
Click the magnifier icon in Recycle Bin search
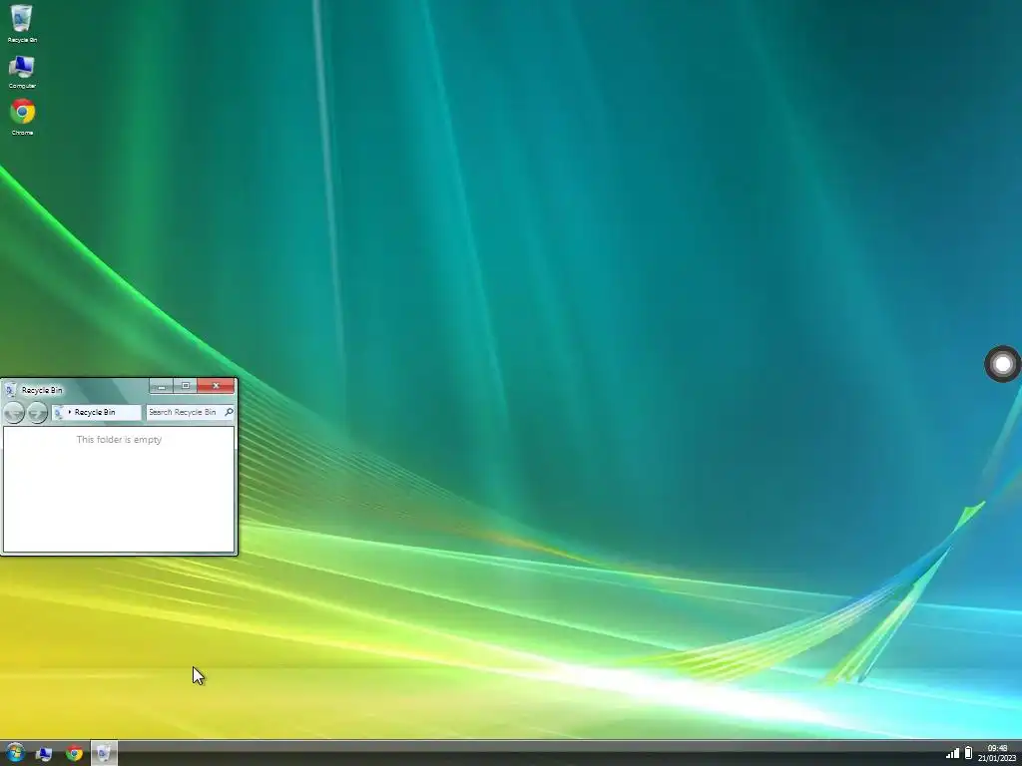pos(229,412)
